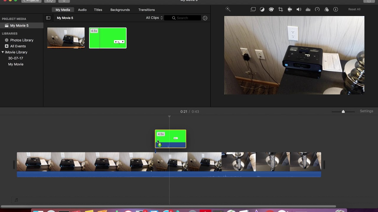The image size is (378, 212).
Task: Switch to the Audio tab
Action: coord(82,10)
